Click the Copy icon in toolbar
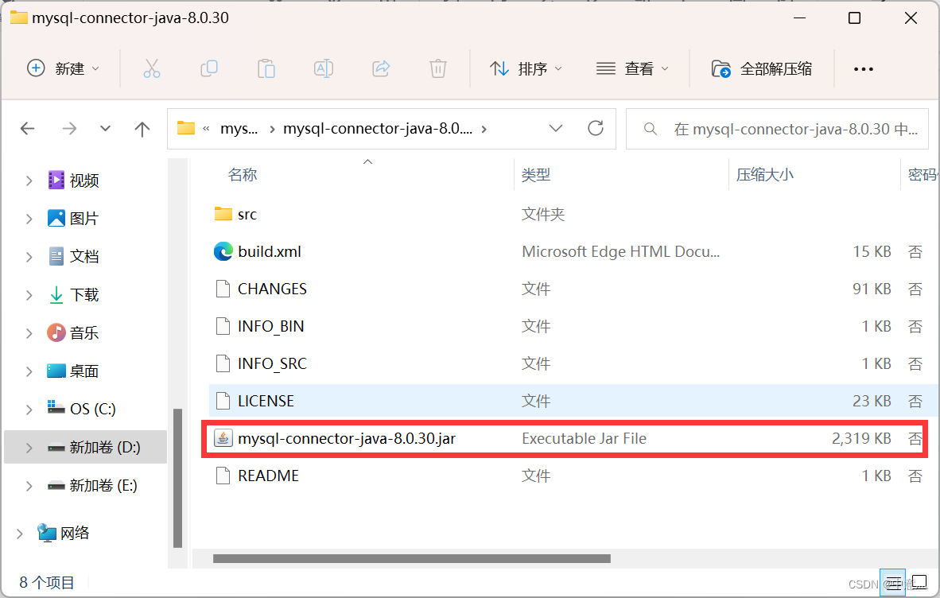This screenshot has width=940, height=598. 208,69
